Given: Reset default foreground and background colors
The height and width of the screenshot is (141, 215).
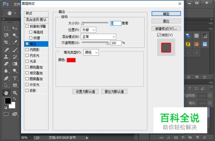Looking at the screenshot, I should click(6, 108).
